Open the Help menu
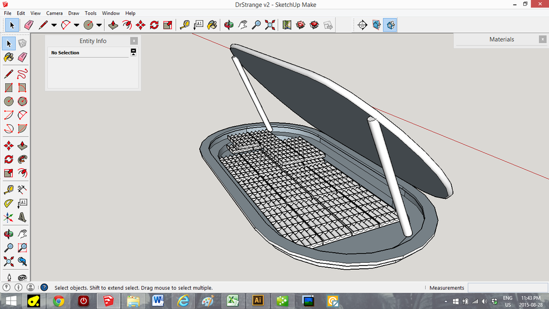 [130, 13]
